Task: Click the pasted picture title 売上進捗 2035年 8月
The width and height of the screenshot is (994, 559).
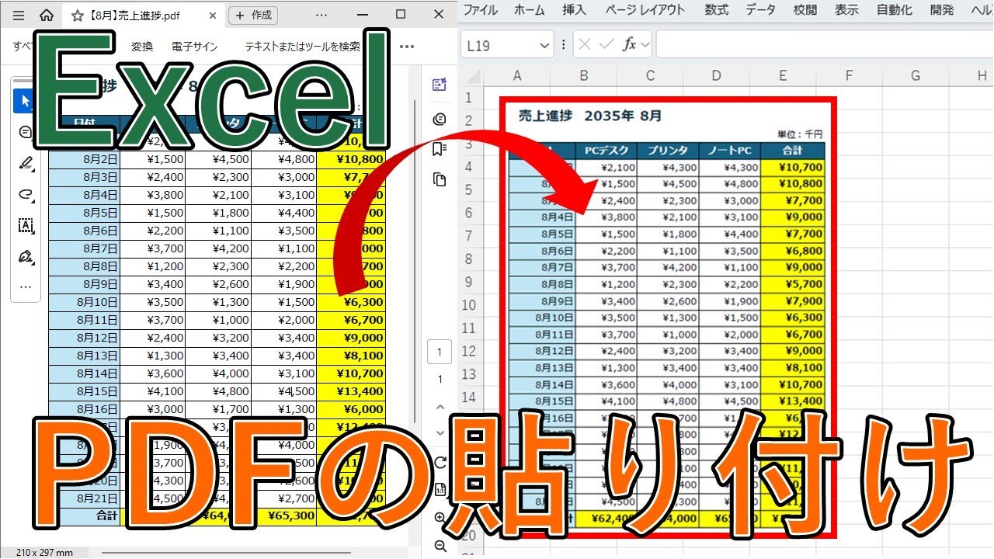Action: click(x=589, y=116)
